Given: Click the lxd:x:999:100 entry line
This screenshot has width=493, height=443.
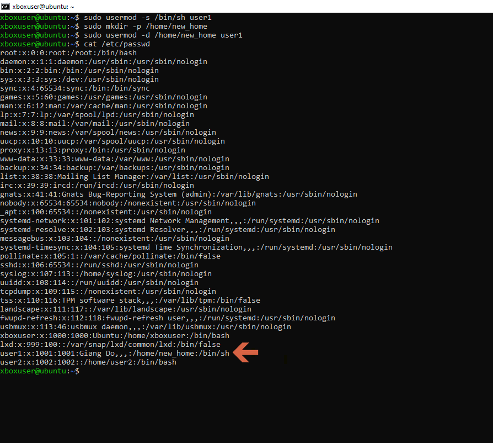Looking at the screenshot, I should pyautogui.click(x=110, y=345).
